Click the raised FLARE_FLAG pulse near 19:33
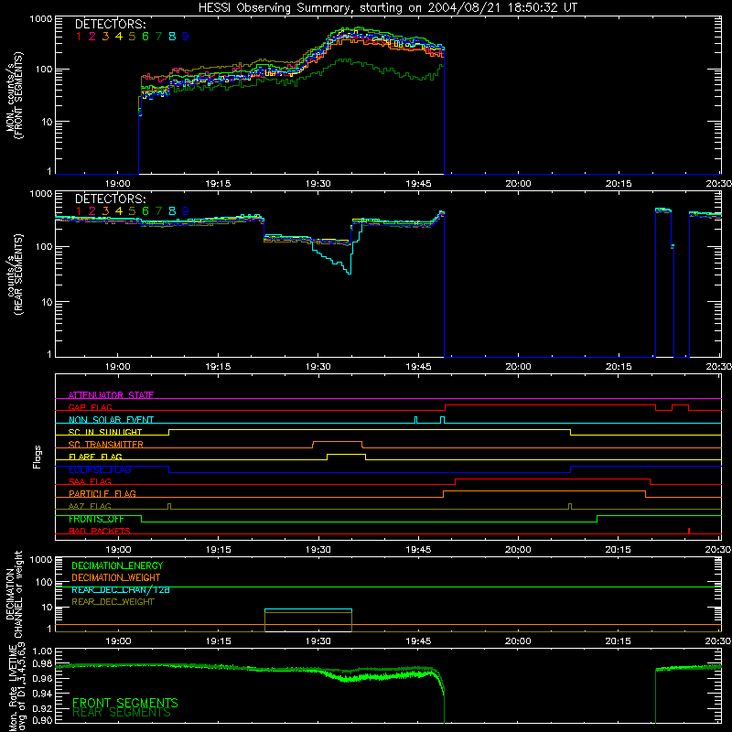 [346, 454]
